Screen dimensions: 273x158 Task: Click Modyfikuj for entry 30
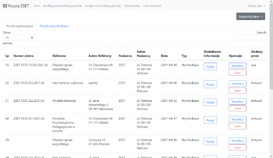tap(237, 119)
